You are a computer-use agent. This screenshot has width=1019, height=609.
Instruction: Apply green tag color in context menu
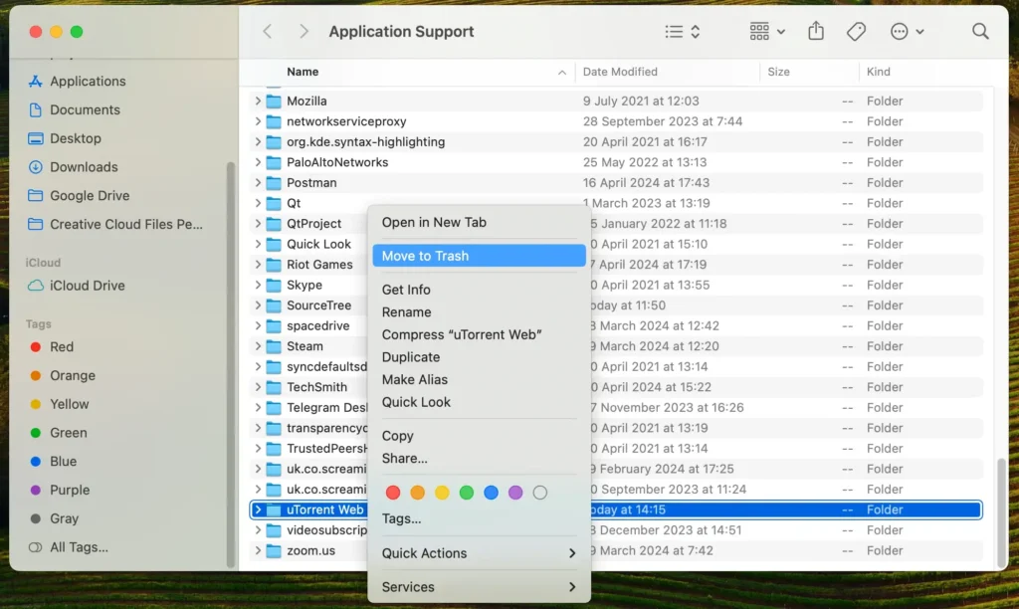(467, 493)
